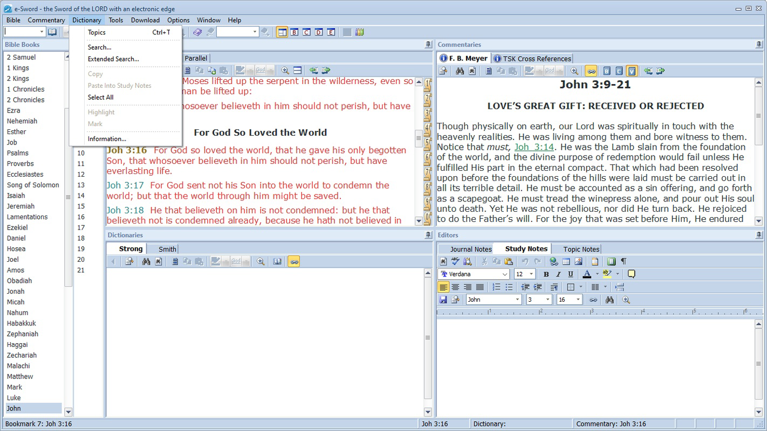The height and width of the screenshot is (431, 767).
Task: Click the open book icon in the Dictionaries toolbar
Action: [x=277, y=261]
